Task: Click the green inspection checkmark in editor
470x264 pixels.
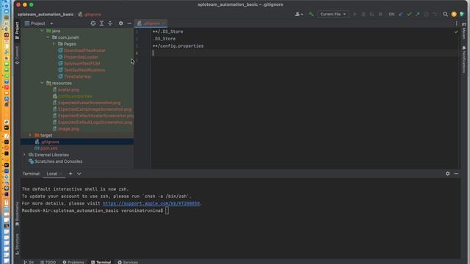Action: click(x=456, y=32)
